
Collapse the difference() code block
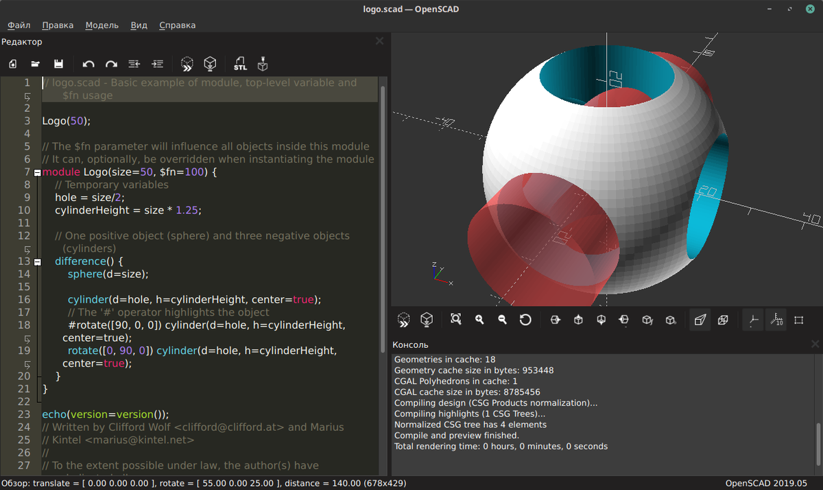pos(37,261)
